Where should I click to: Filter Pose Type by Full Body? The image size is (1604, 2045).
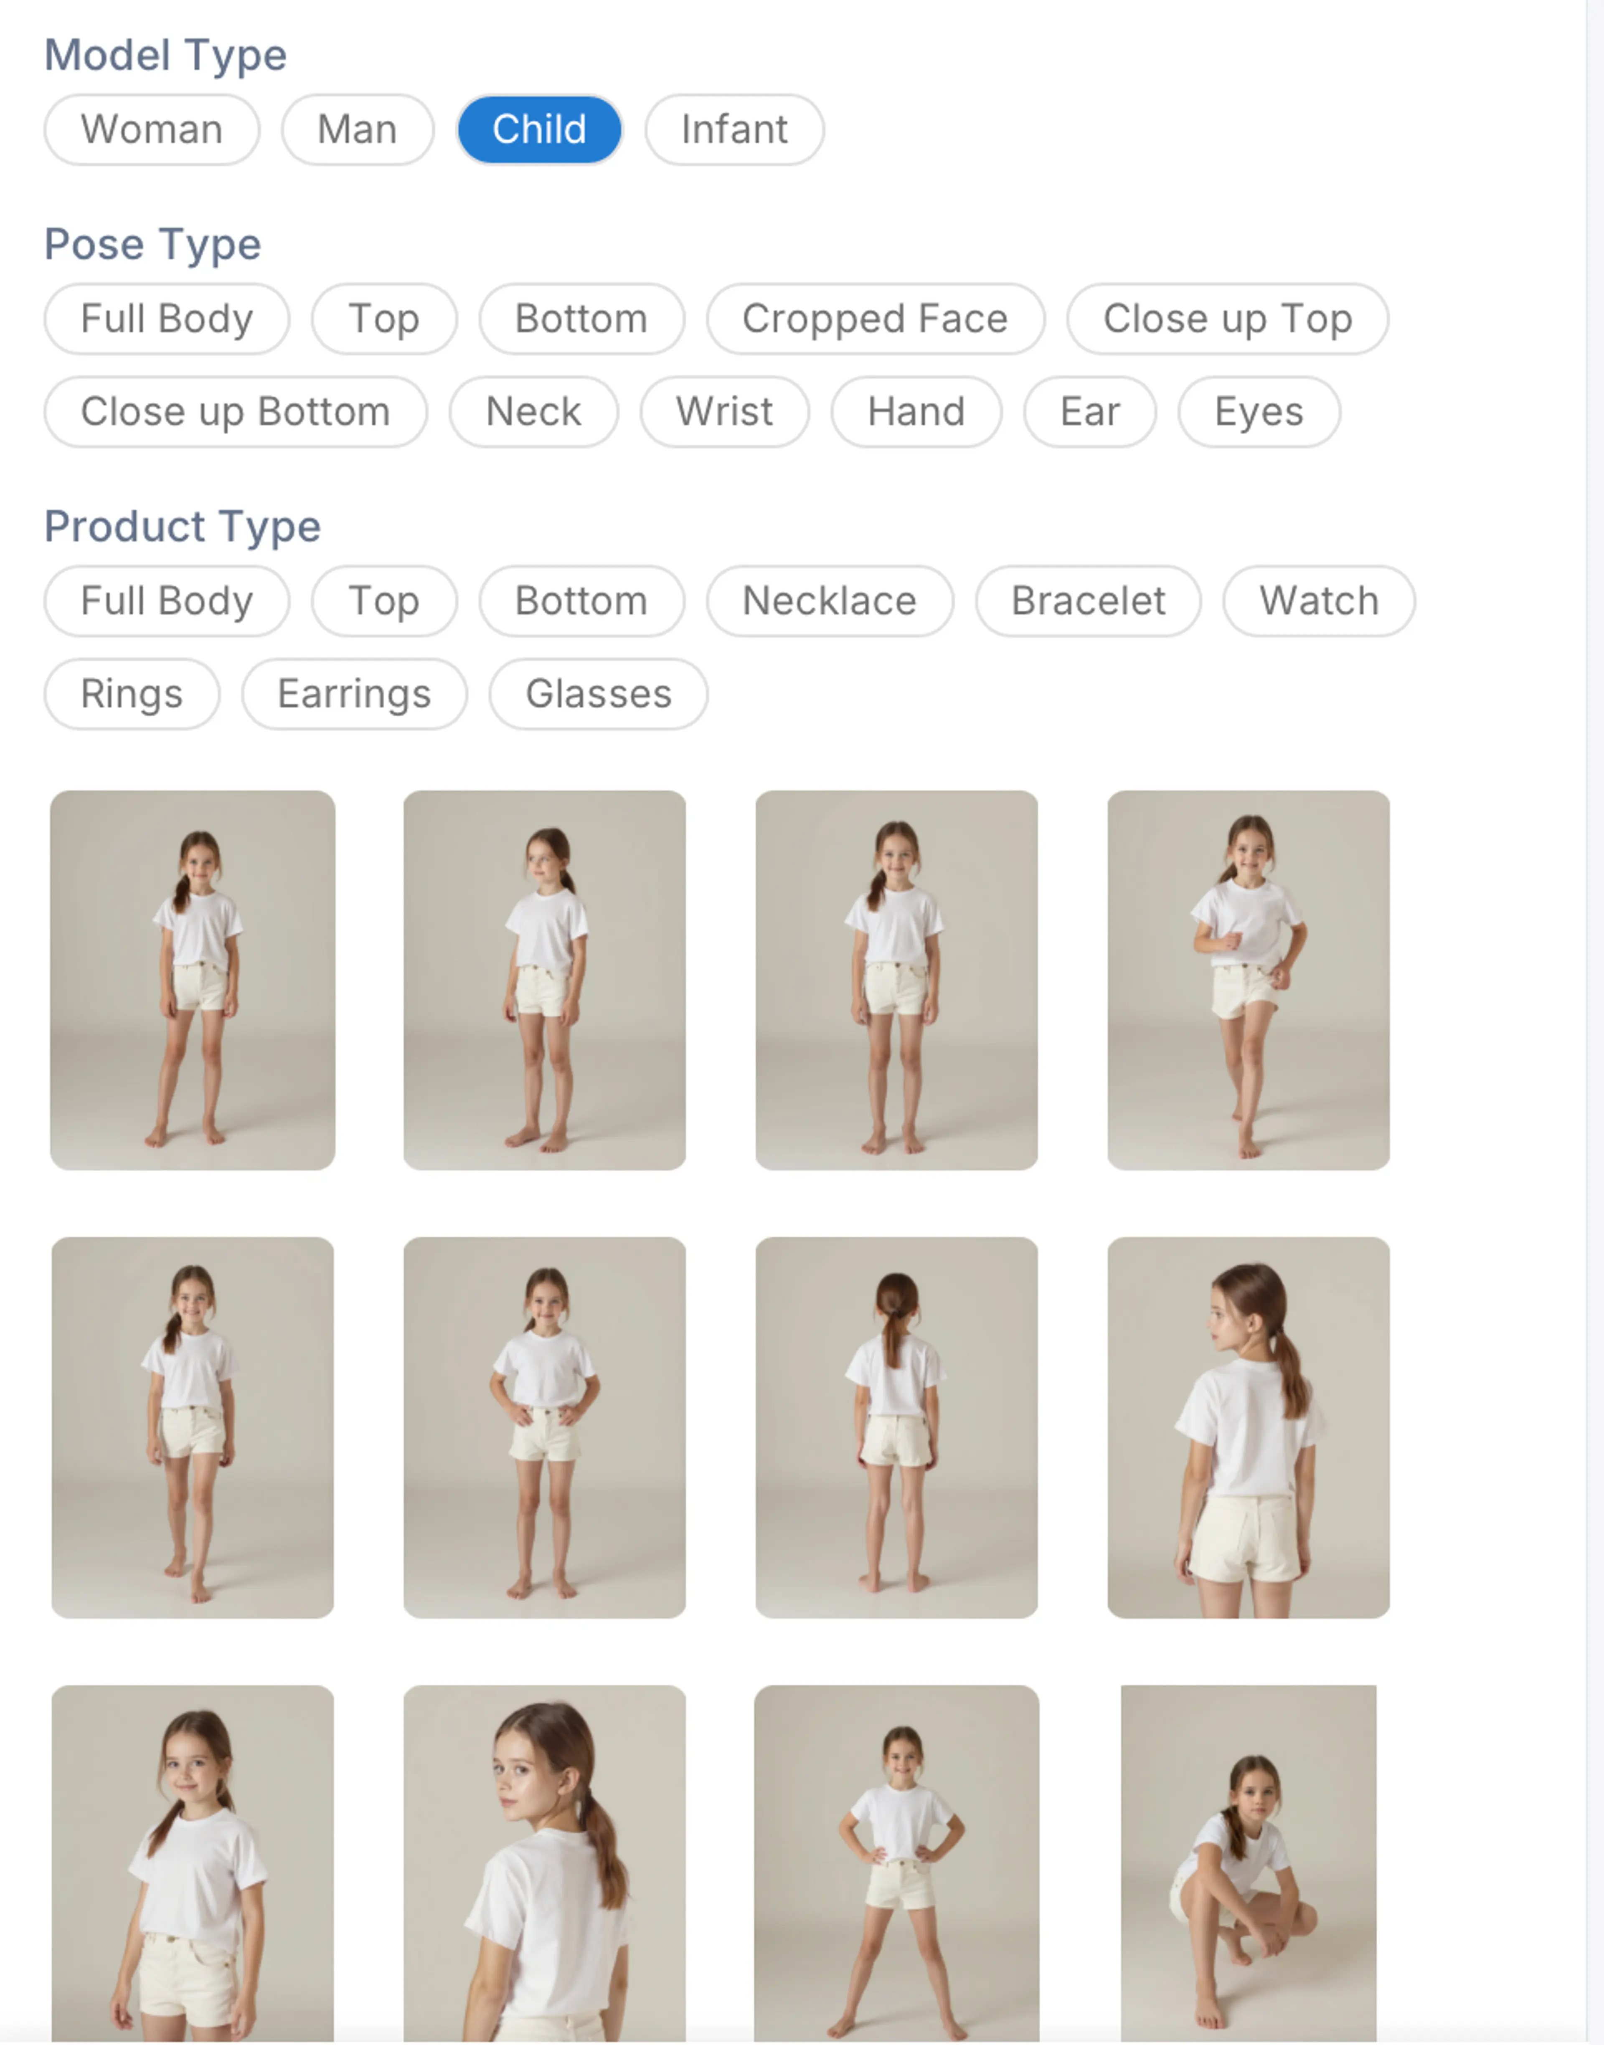click(x=166, y=319)
